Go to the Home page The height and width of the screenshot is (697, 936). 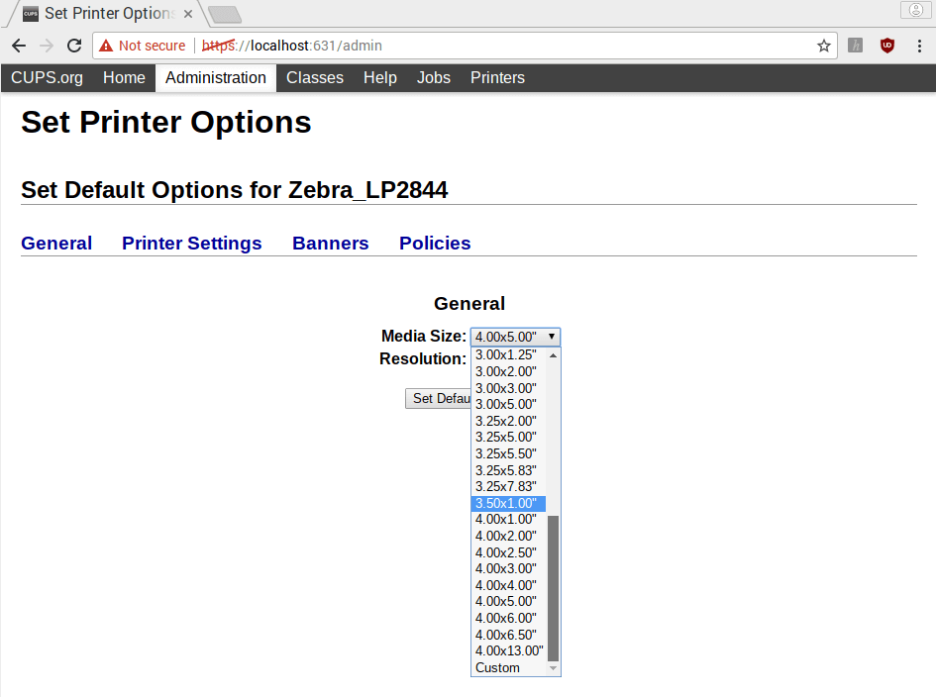[124, 77]
